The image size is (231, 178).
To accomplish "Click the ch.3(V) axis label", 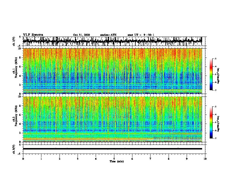I will click(x=14, y=149).
